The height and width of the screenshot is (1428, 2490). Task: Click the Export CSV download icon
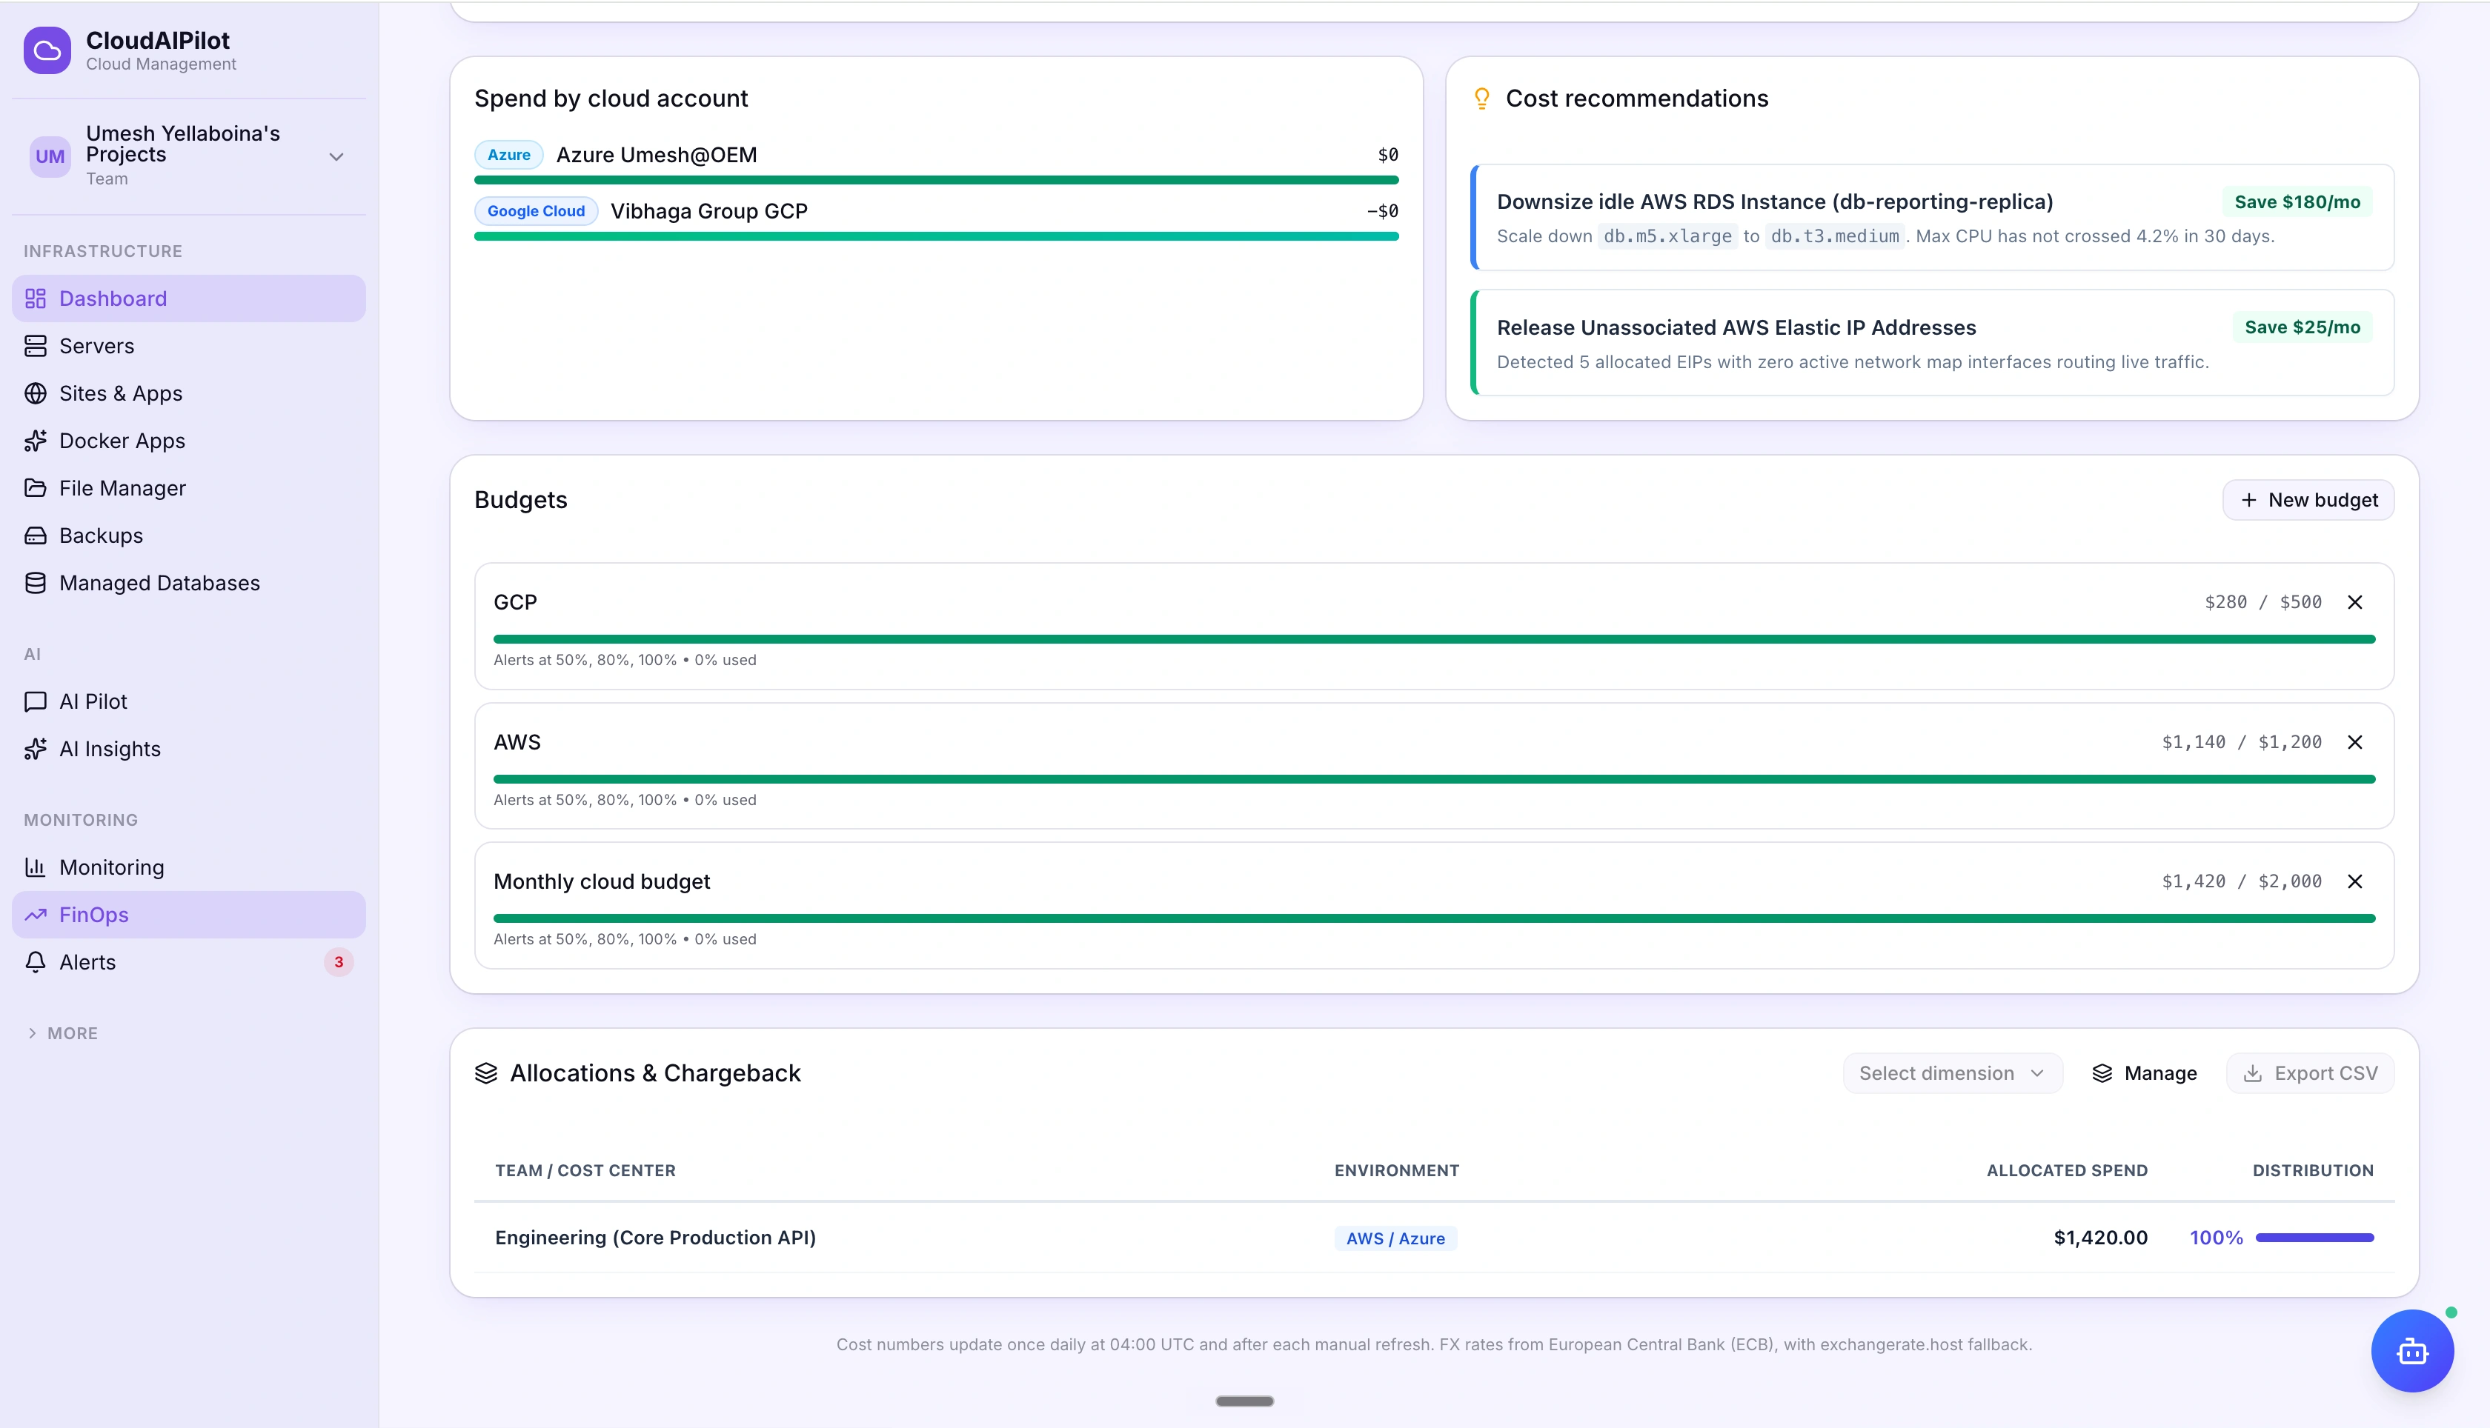point(2254,1074)
